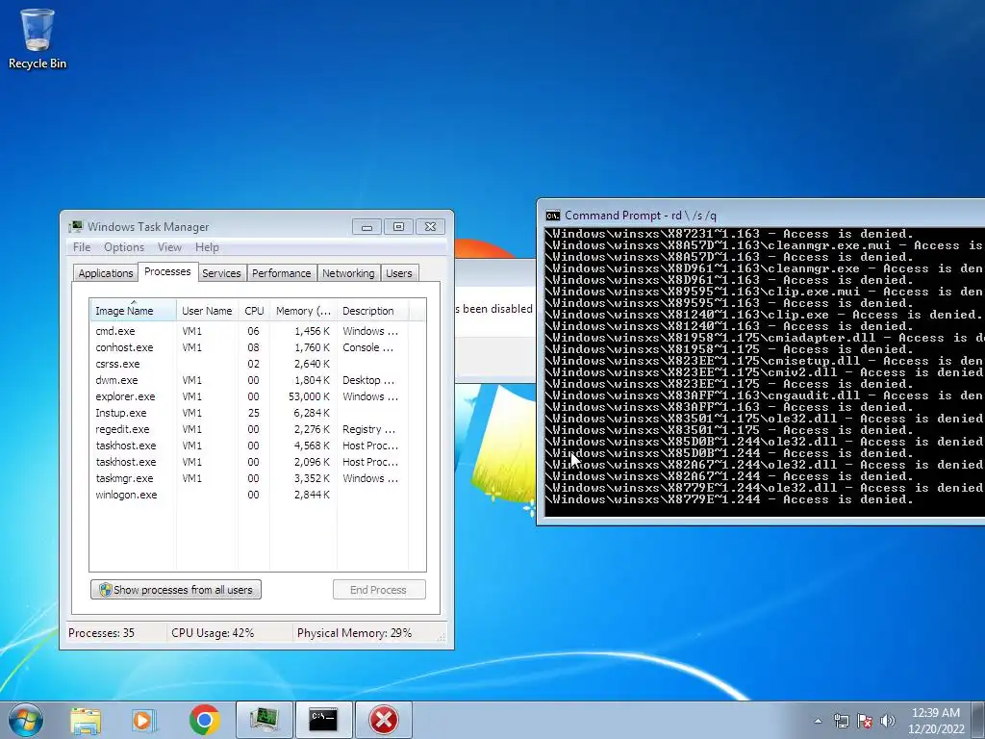Click Physical Memory: 29% status text
Screen dimensions: 985x739
[354, 633]
